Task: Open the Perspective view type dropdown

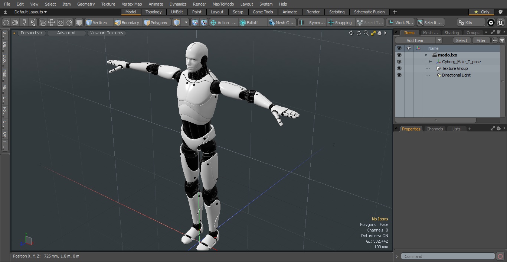Action: tap(31, 33)
